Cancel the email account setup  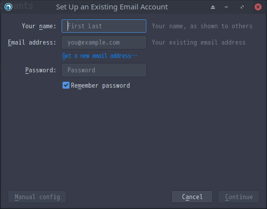pos(192,197)
